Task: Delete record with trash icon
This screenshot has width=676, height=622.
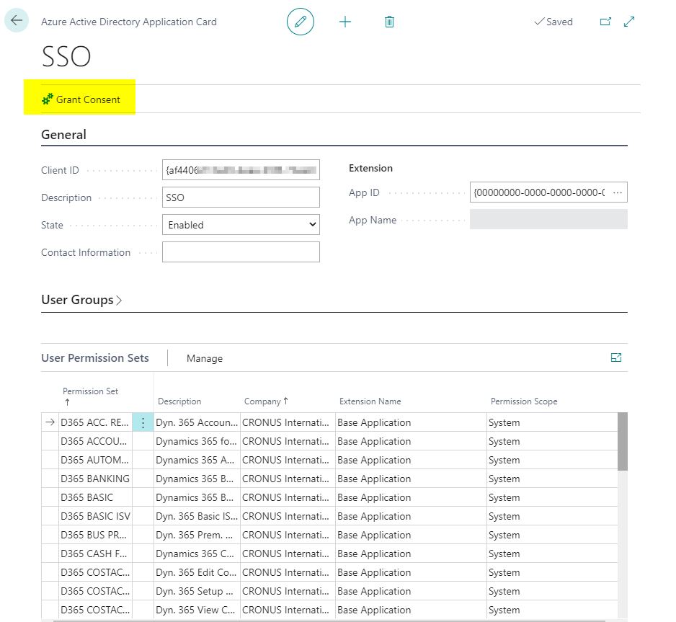Action: (389, 22)
